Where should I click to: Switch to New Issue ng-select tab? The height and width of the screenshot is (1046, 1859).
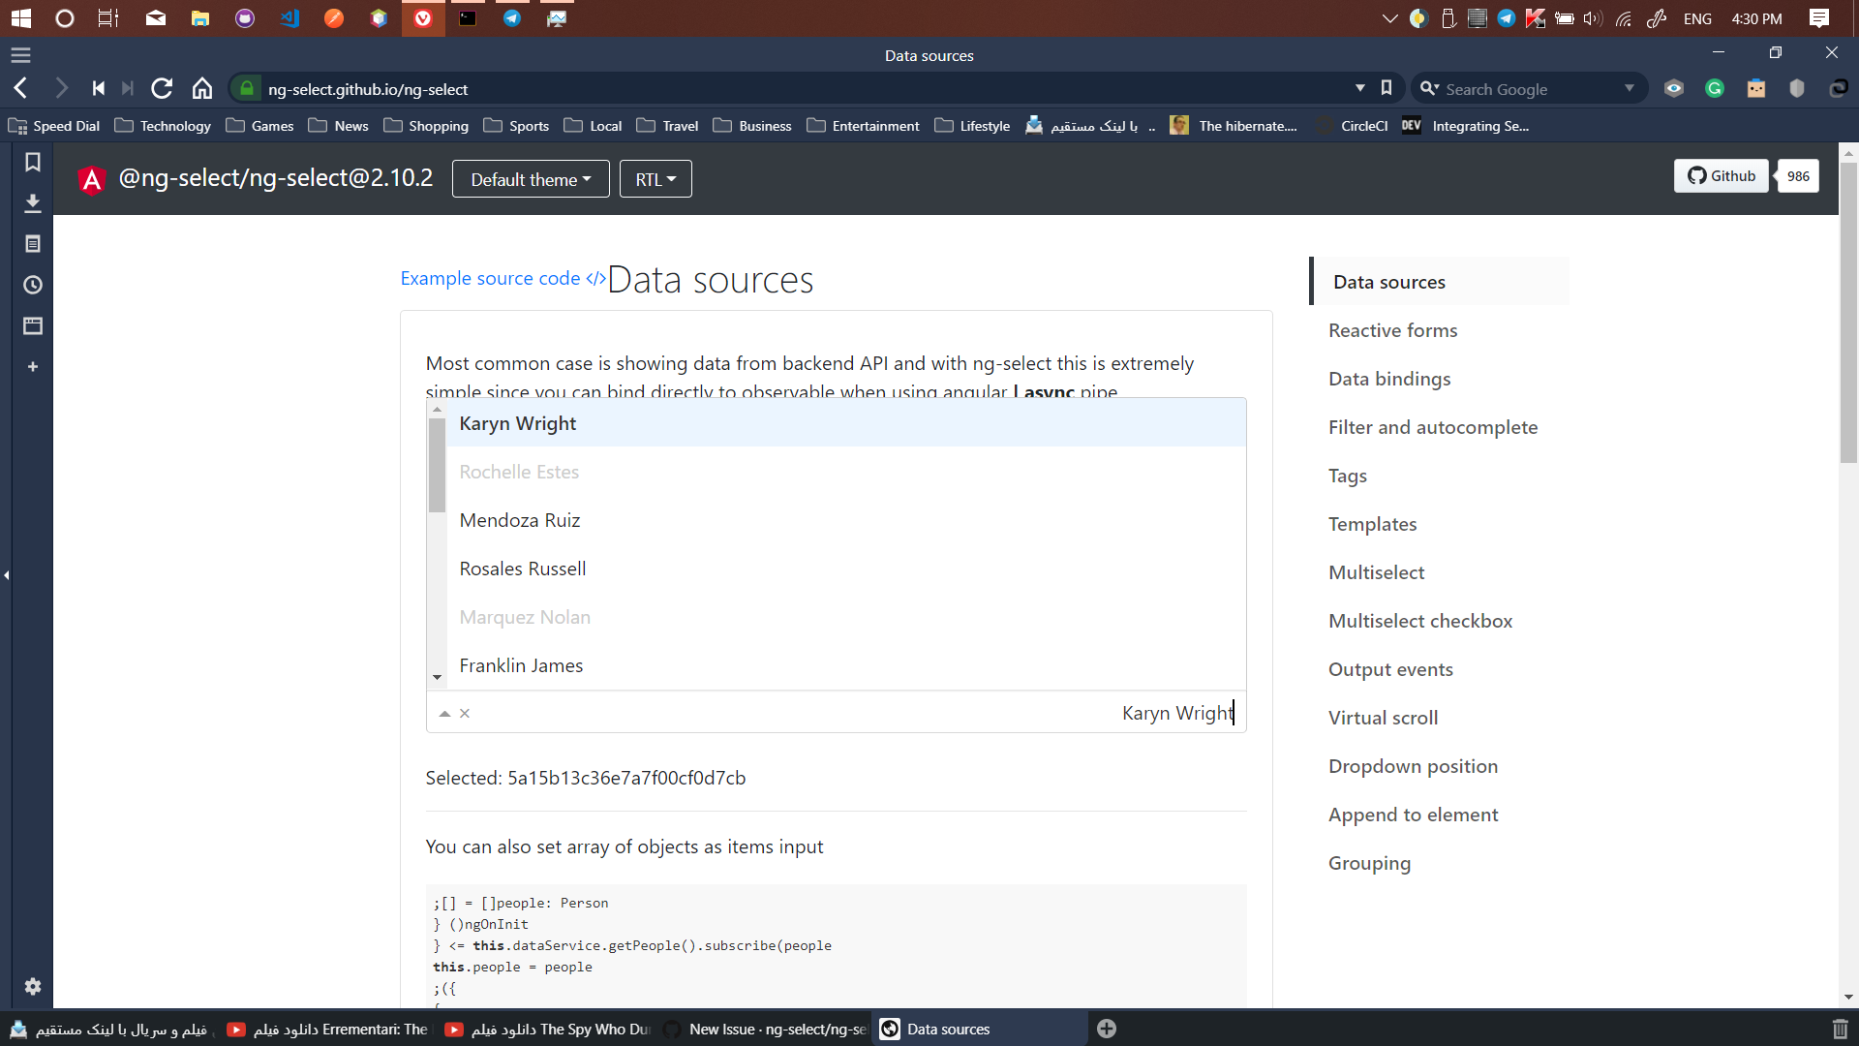[765, 1029]
